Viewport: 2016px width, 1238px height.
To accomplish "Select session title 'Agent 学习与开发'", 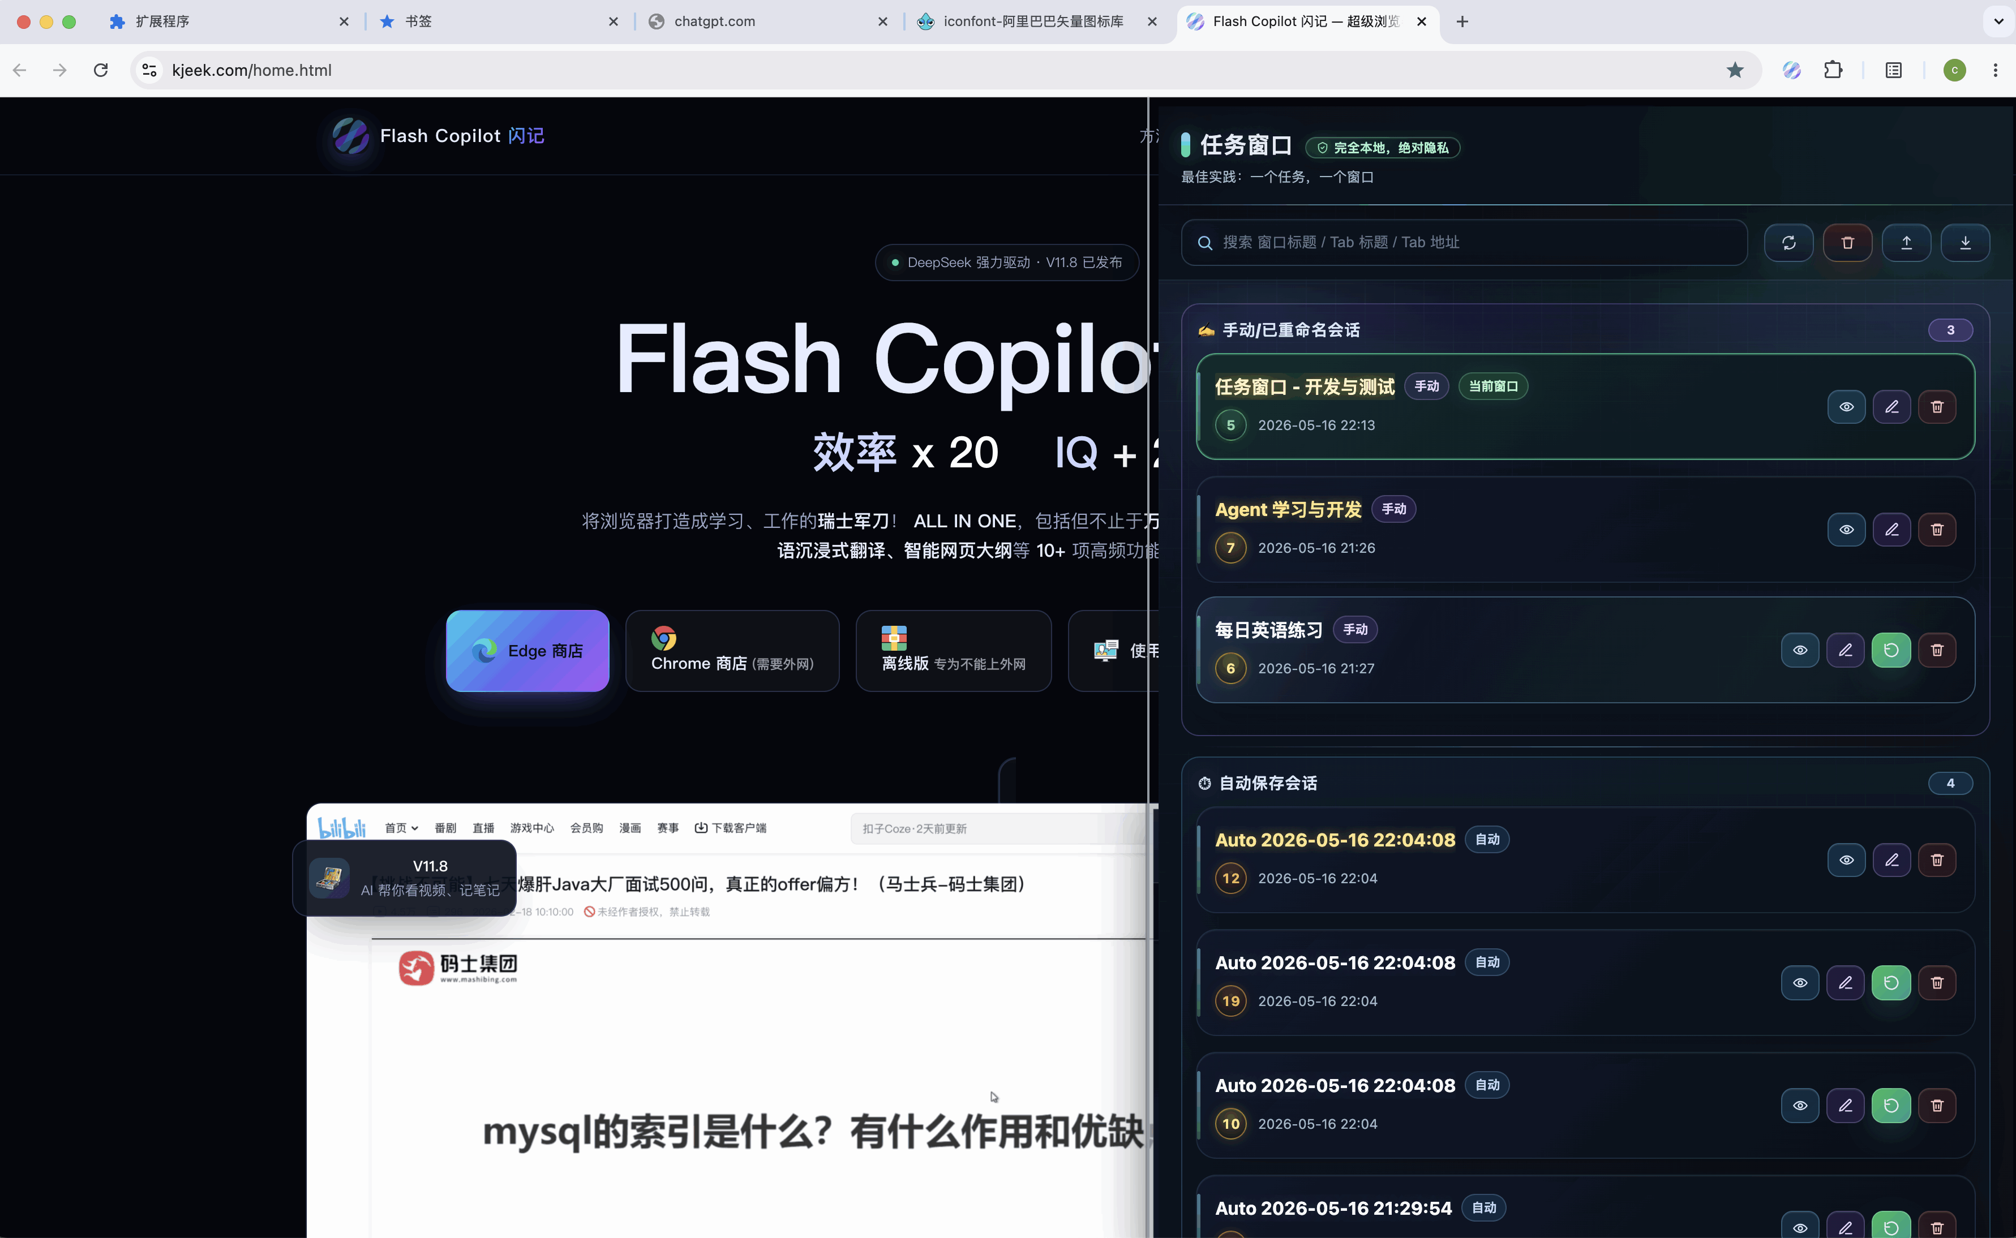I will tap(1288, 509).
